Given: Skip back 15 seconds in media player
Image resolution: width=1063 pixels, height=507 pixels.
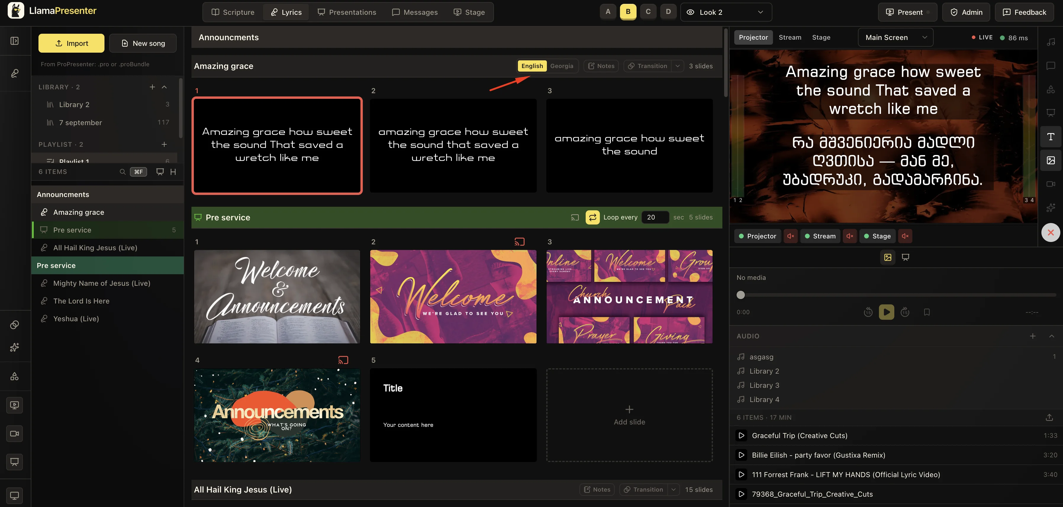Looking at the screenshot, I should point(868,312).
